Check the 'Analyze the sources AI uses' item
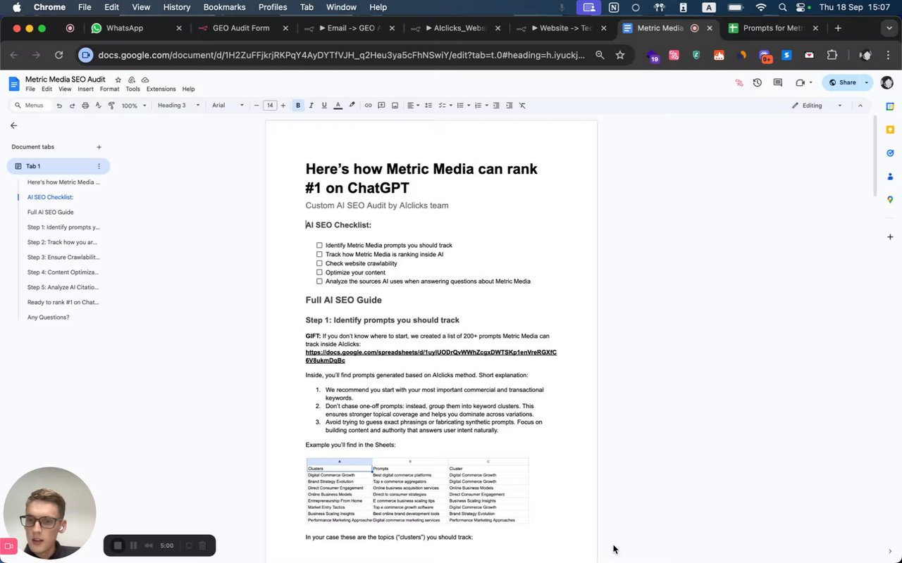This screenshot has width=902, height=563. click(319, 281)
